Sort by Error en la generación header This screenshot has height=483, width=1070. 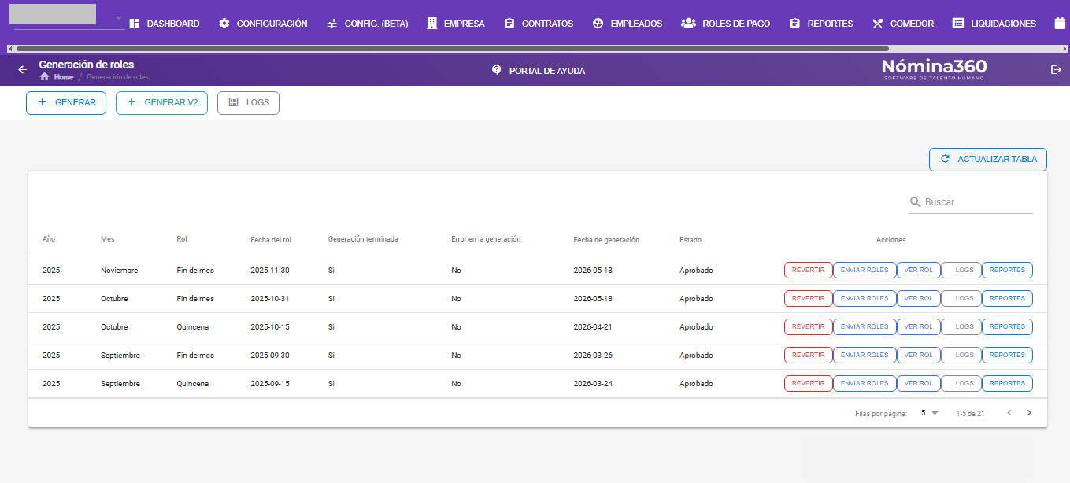(x=486, y=239)
